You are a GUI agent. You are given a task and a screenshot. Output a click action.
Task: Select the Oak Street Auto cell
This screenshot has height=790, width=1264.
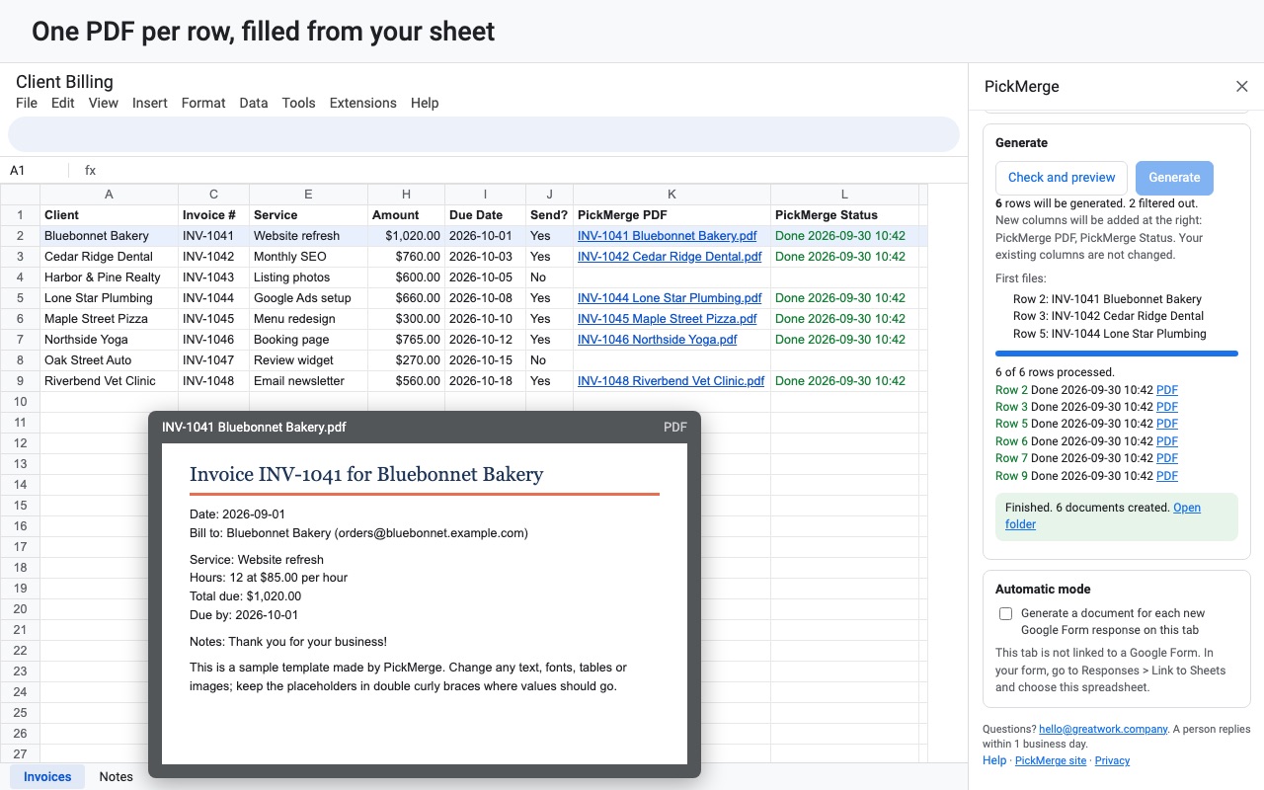[x=110, y=360]
